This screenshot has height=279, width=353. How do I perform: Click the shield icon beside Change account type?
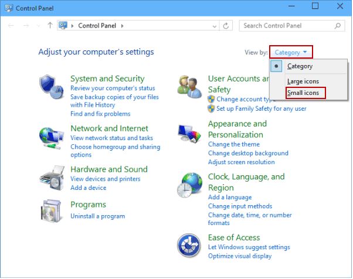point(211,99)
